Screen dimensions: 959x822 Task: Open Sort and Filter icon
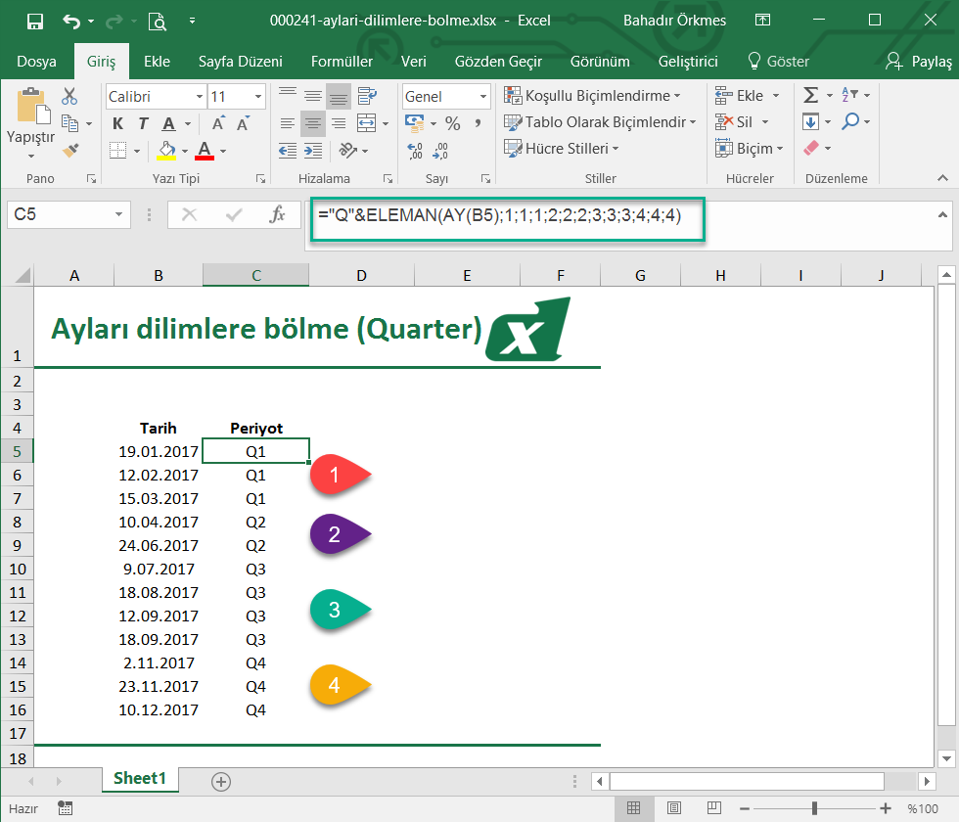pos(850,95)
